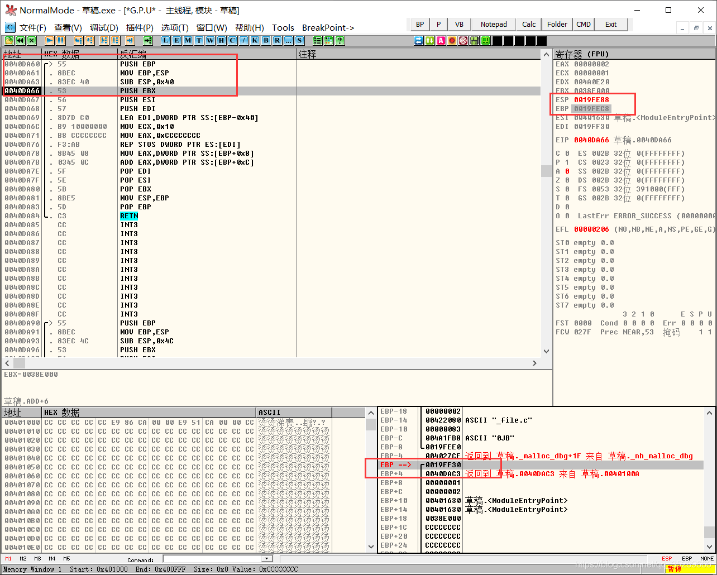Open Breakpoints window with B button

pos(266,40)
